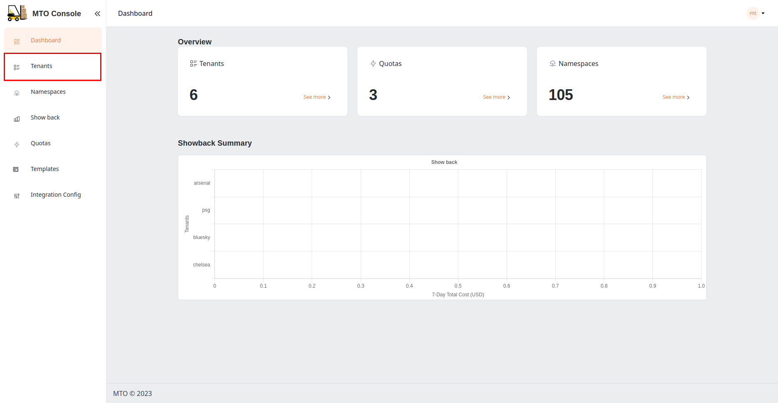This screenshot has height=403, width=778.
Task: Click the arsenal row in showback chart
Action: pos(202,183)
